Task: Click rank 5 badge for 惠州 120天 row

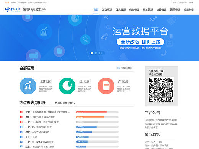Action: (21, 132)
